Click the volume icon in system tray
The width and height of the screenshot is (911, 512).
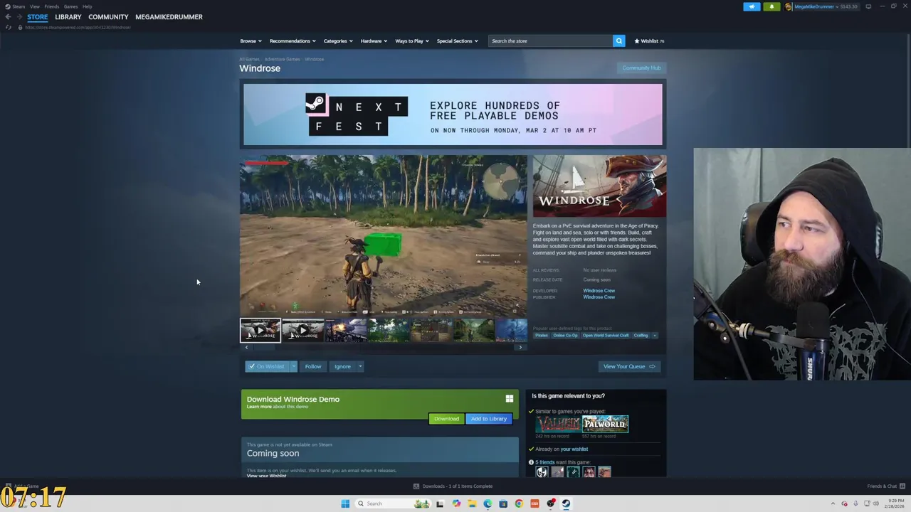[875, 503]
